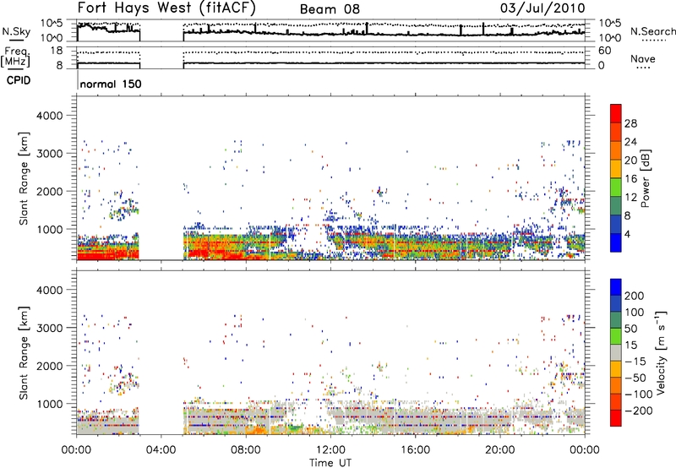Screen dimensions: 676x468
Task: Select the Beam 08 label
Action: 330,9
